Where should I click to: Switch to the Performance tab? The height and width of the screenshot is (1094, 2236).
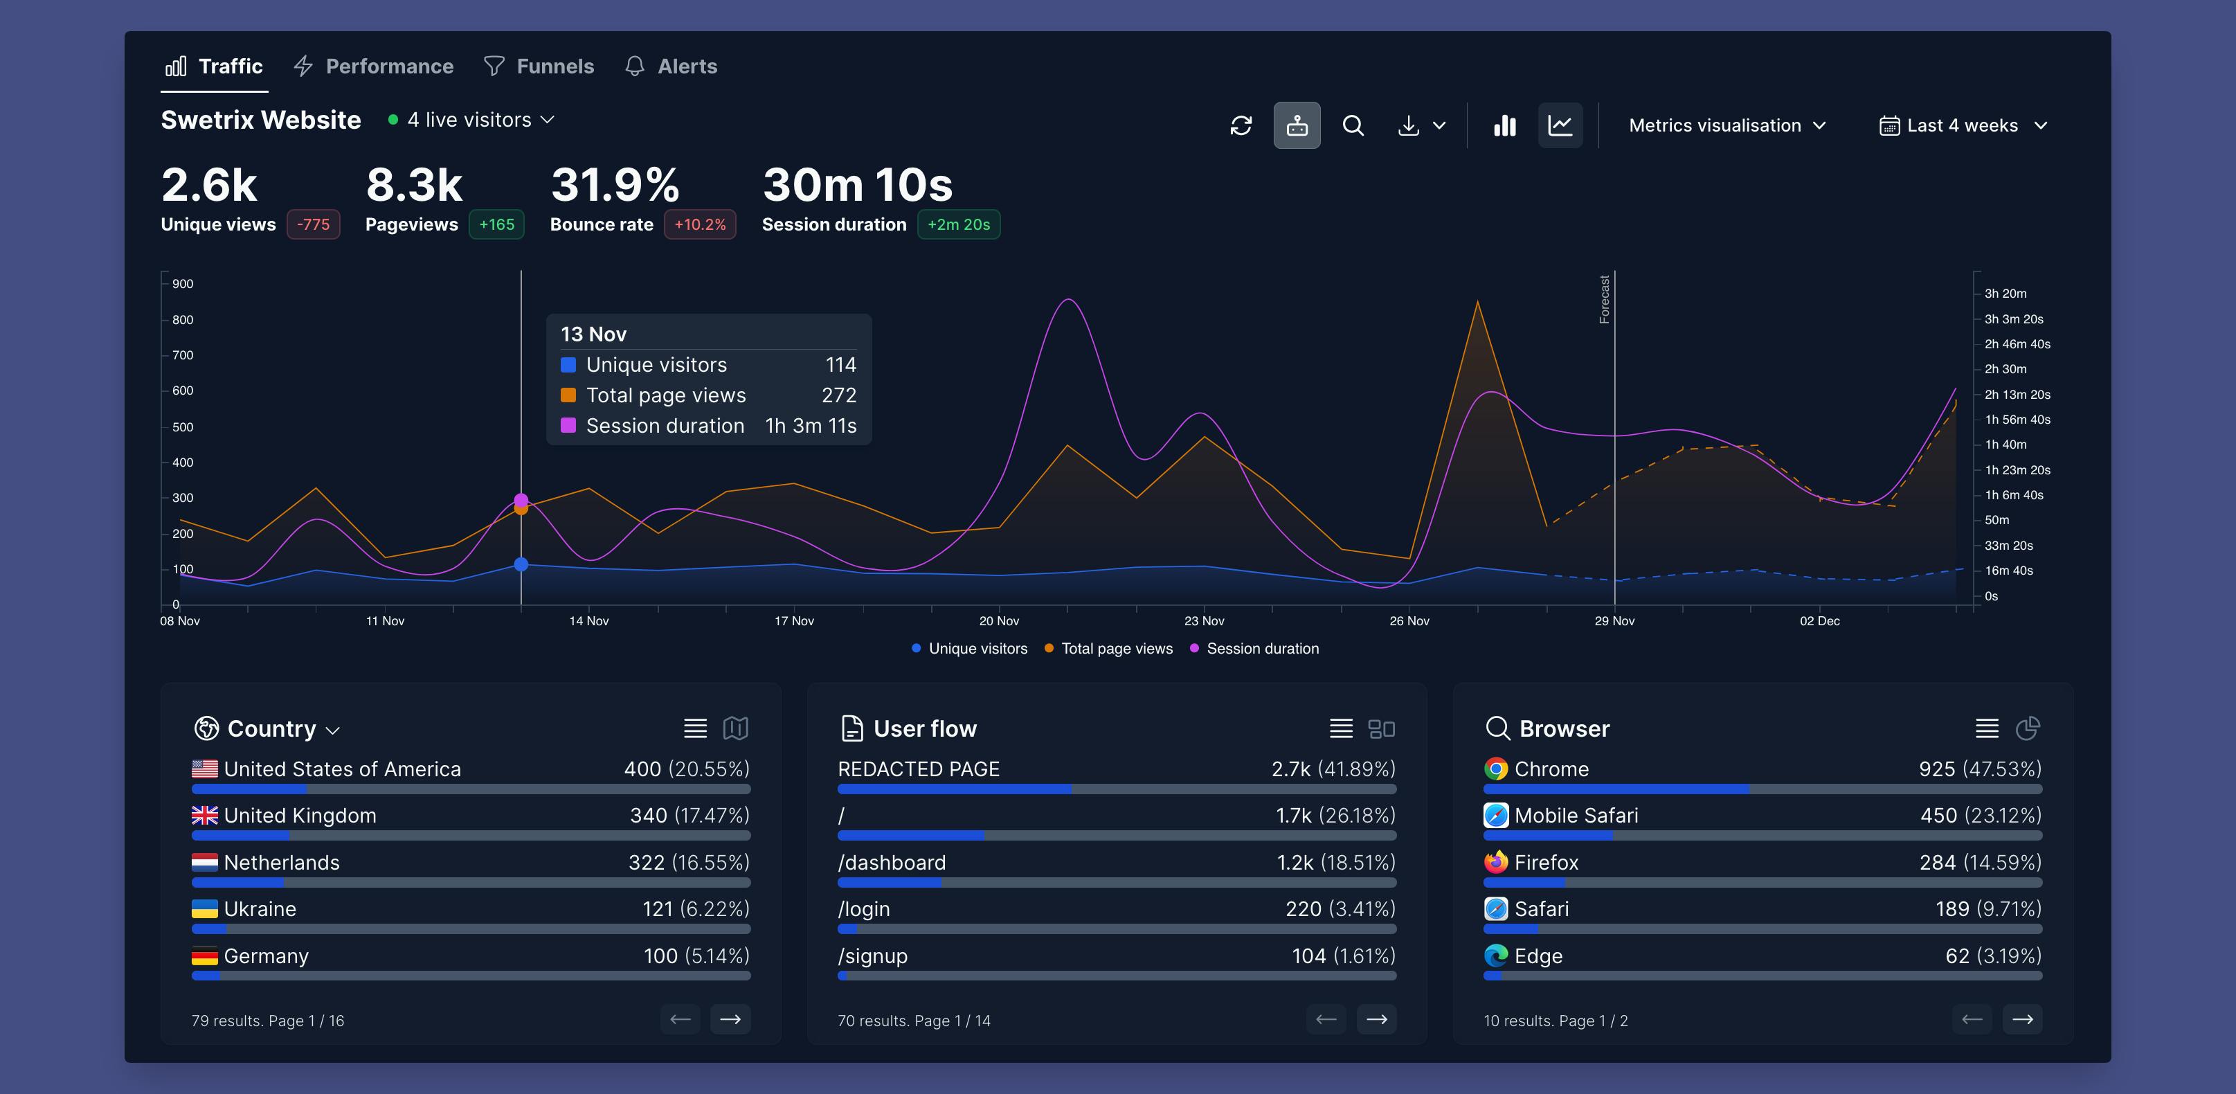373,66
